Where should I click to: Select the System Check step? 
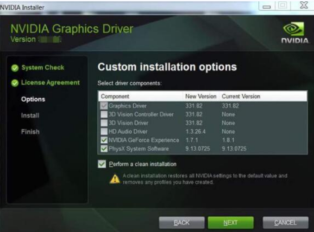(43, 67)
